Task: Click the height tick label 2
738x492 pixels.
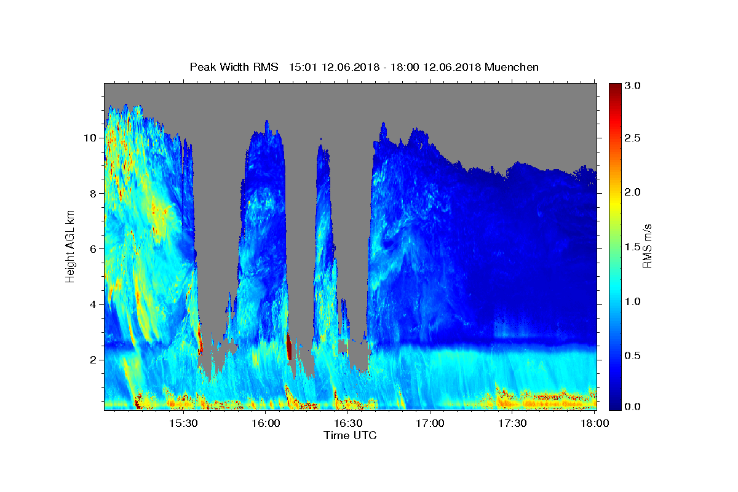Action: (93, 360)
